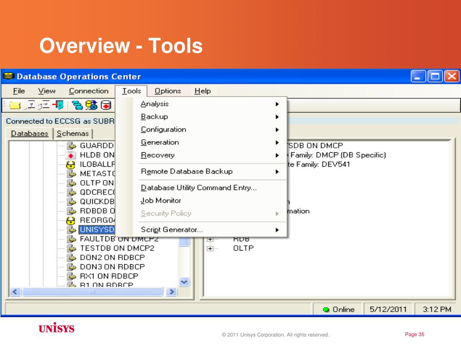Open the Connection menu

tap(89, 91)
